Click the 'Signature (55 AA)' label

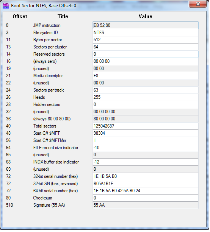pyautogui.click(x=49, y=205)
